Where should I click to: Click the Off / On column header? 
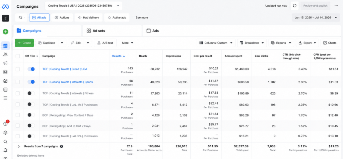pyautogui.click(x=32, y=56)
